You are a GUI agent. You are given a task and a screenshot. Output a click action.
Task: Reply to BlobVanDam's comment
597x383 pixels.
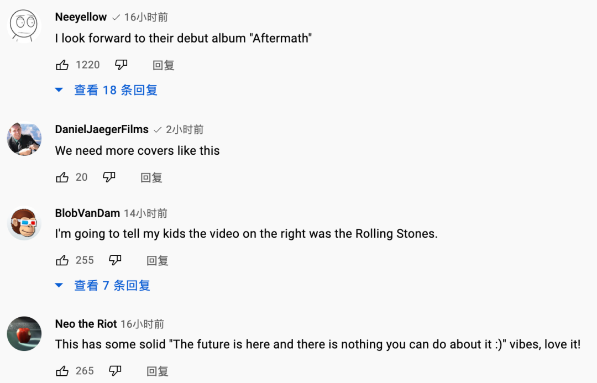[157, 261]
